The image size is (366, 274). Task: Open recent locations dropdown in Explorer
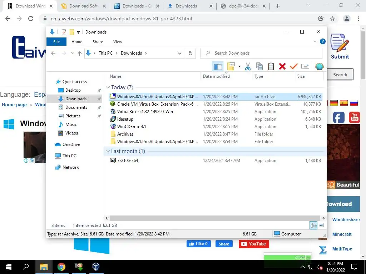click(72, 53)
